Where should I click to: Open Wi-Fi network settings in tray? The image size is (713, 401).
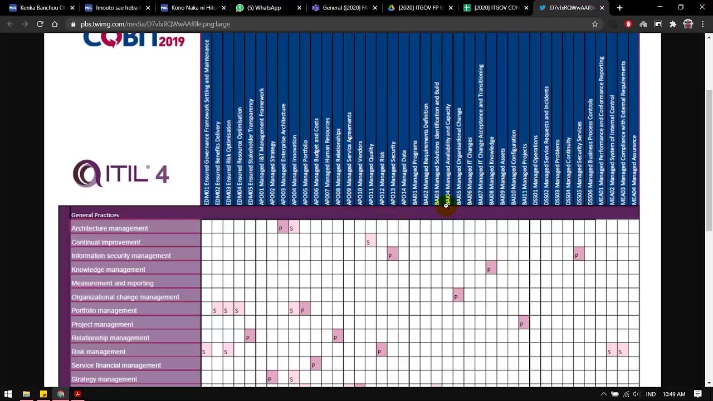626,394
